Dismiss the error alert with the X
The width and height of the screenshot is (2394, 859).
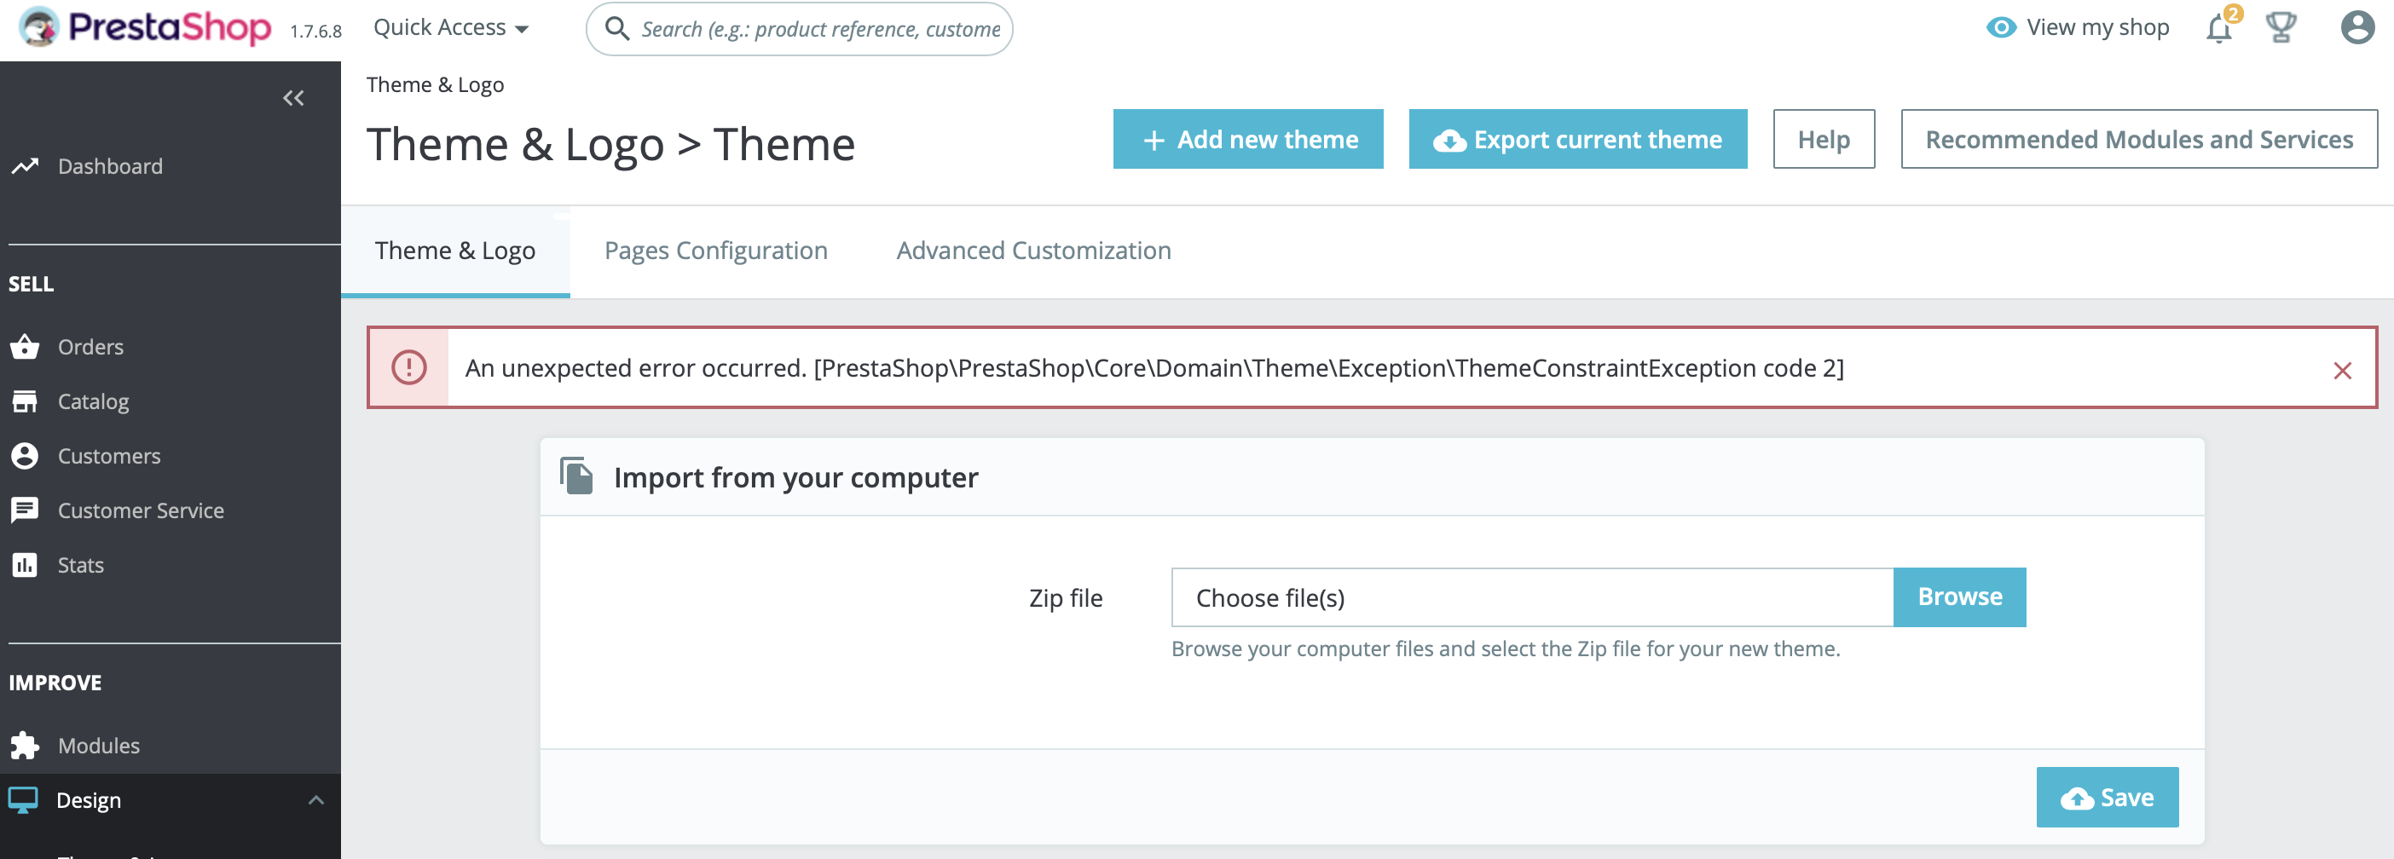click(x=2342, y=371)
